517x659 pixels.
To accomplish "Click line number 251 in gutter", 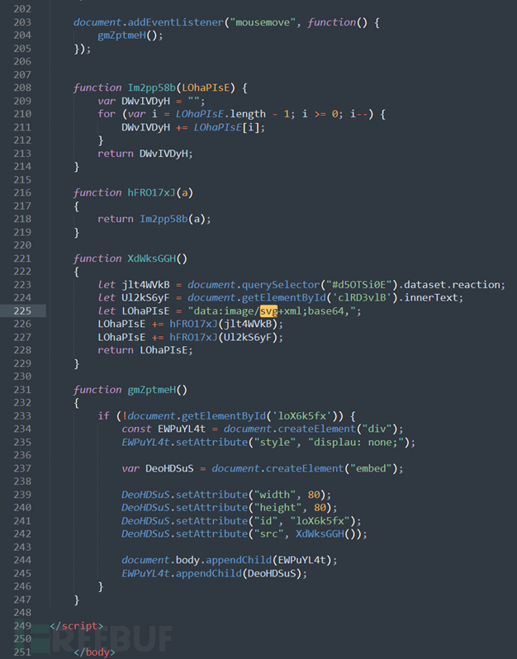I will click(22, 652).
